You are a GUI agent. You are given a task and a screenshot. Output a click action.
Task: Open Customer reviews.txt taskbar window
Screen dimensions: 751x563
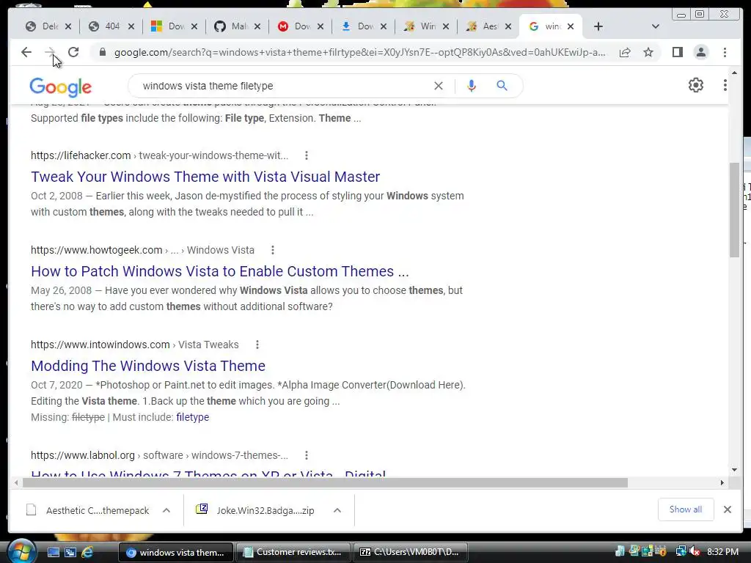point(292,552)
